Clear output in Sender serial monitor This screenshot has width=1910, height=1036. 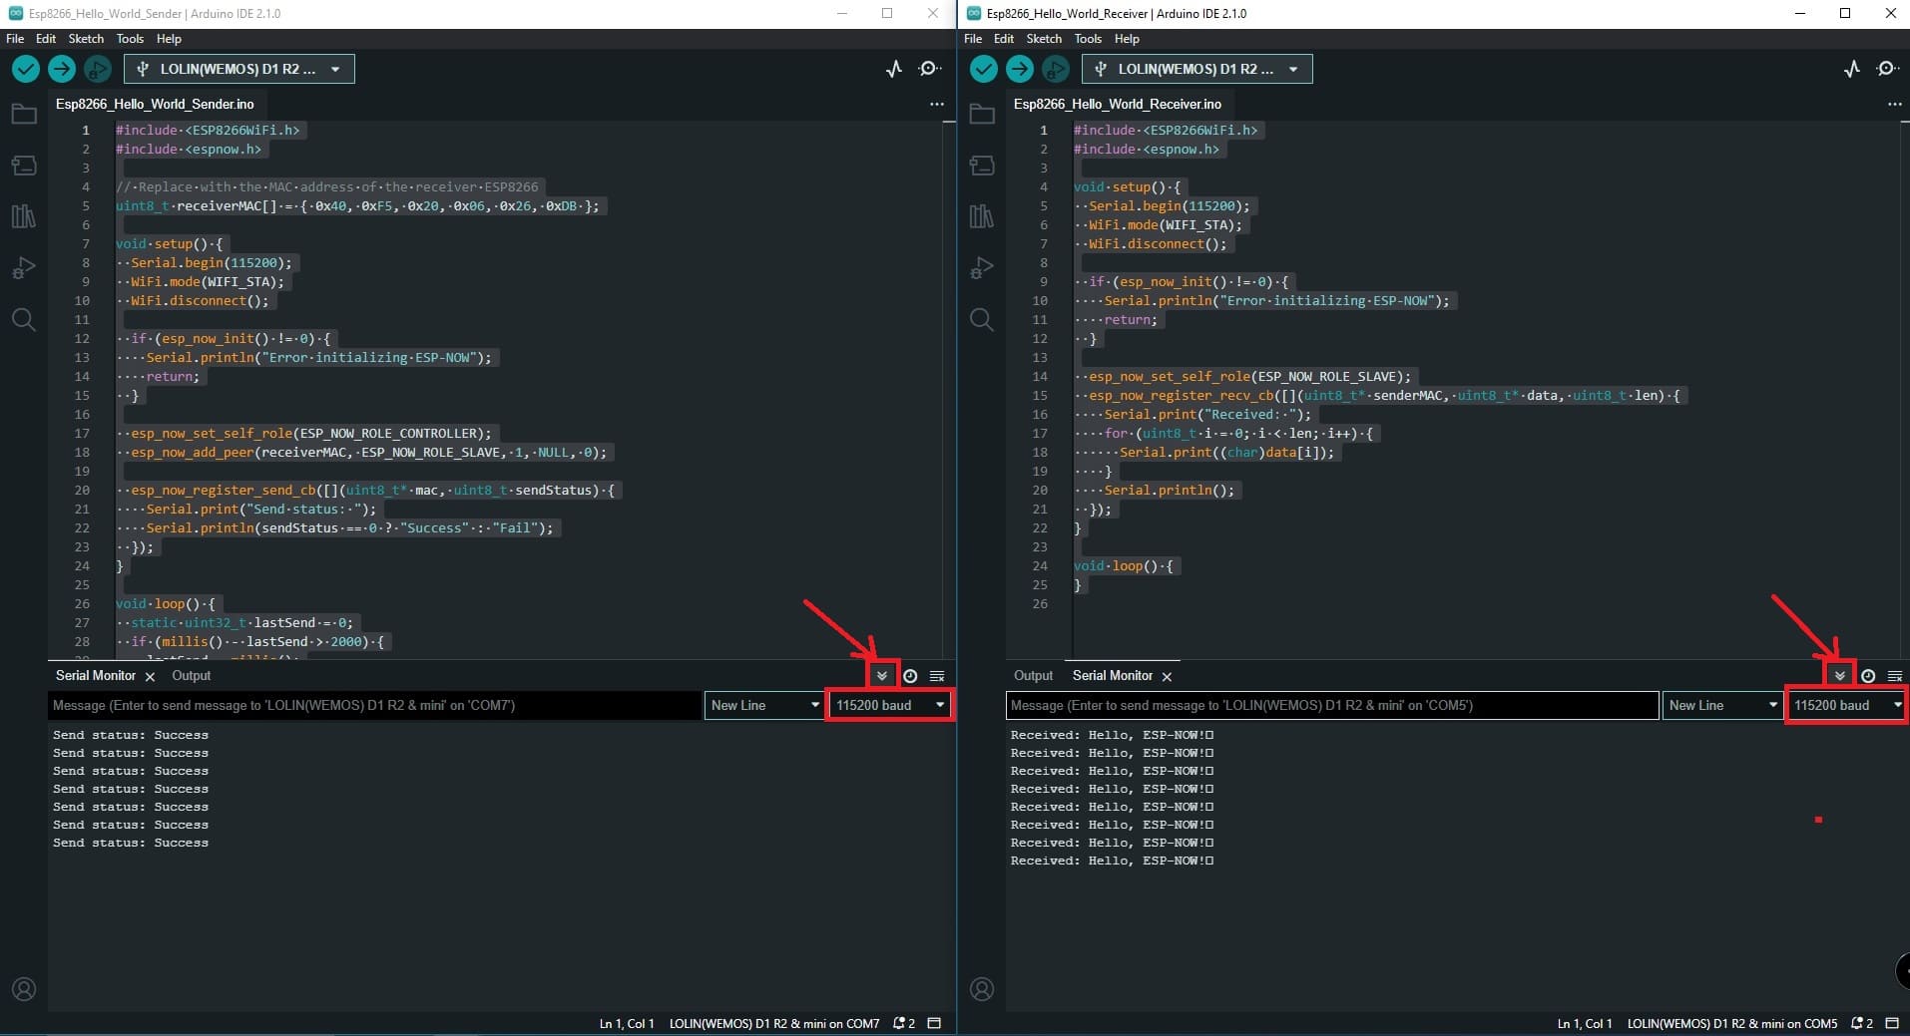click(937, 676)
